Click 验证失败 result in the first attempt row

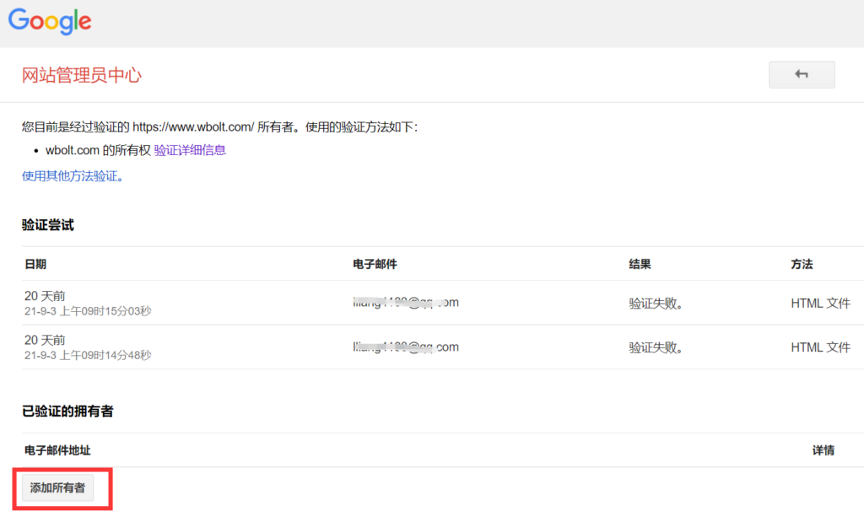tap(656, 304)
